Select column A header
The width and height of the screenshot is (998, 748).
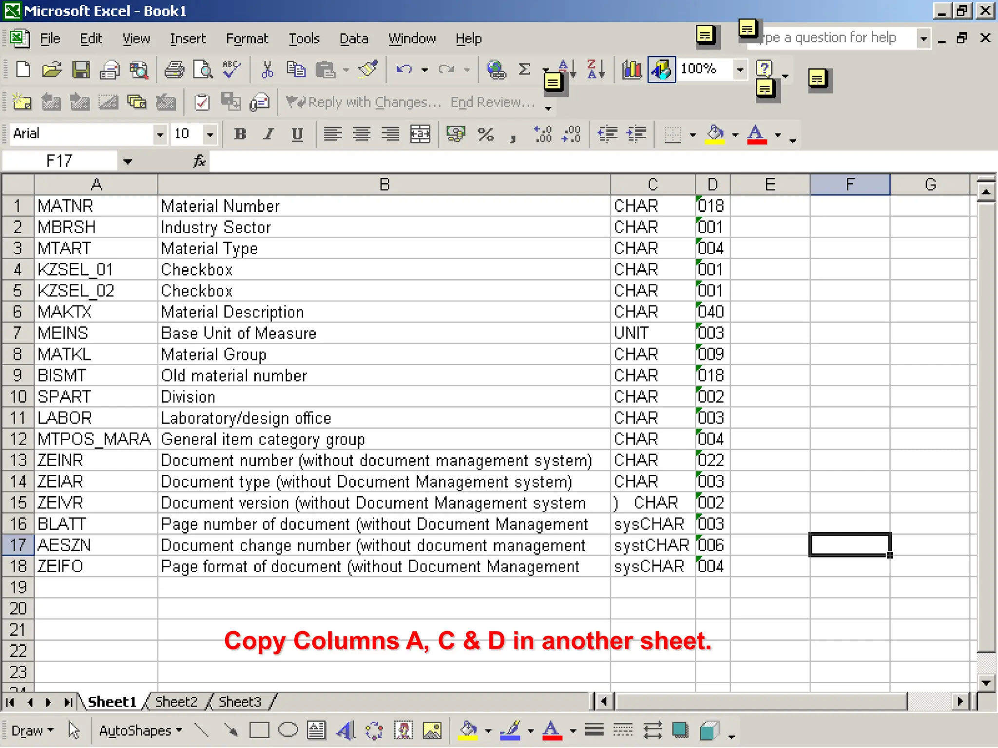click(x=96, y=185)
